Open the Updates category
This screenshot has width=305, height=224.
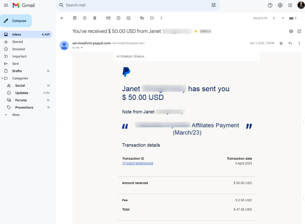coord(26,93)
